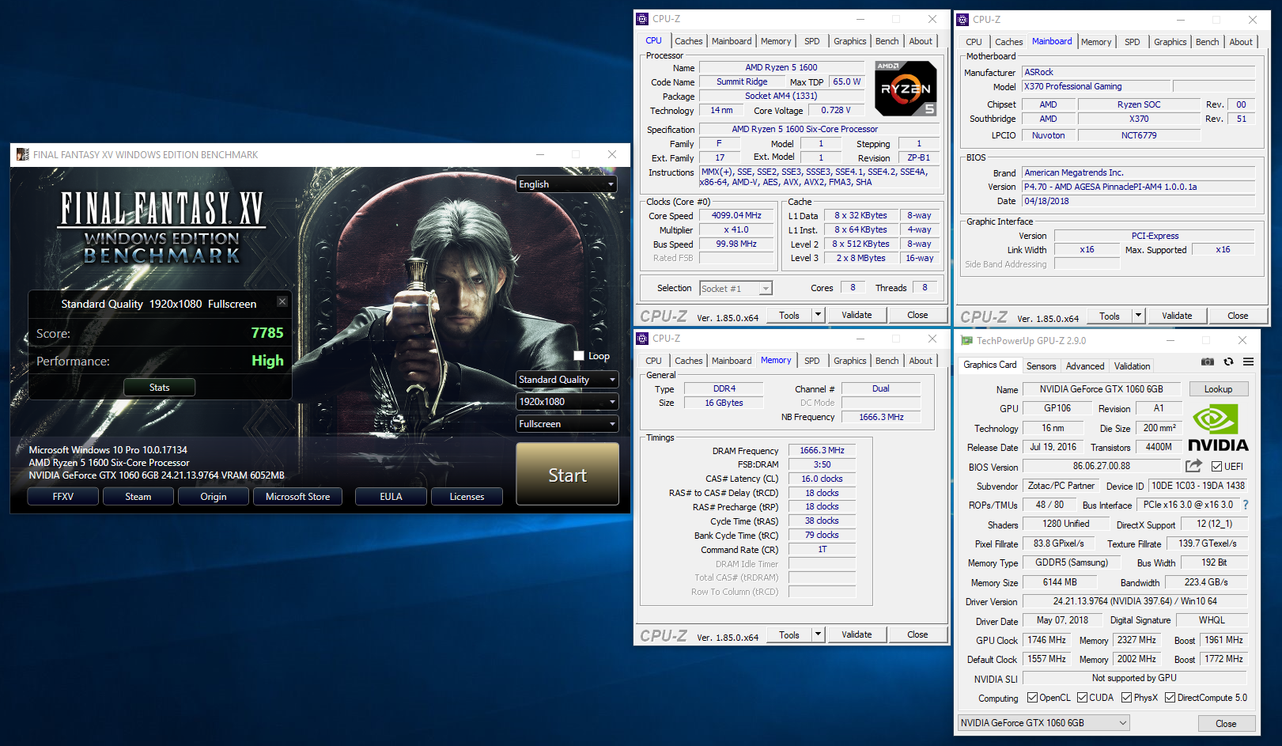Click the Core Speed value 4099.04 MHz
Viewport: 1282px width, 746px height.
736,215
